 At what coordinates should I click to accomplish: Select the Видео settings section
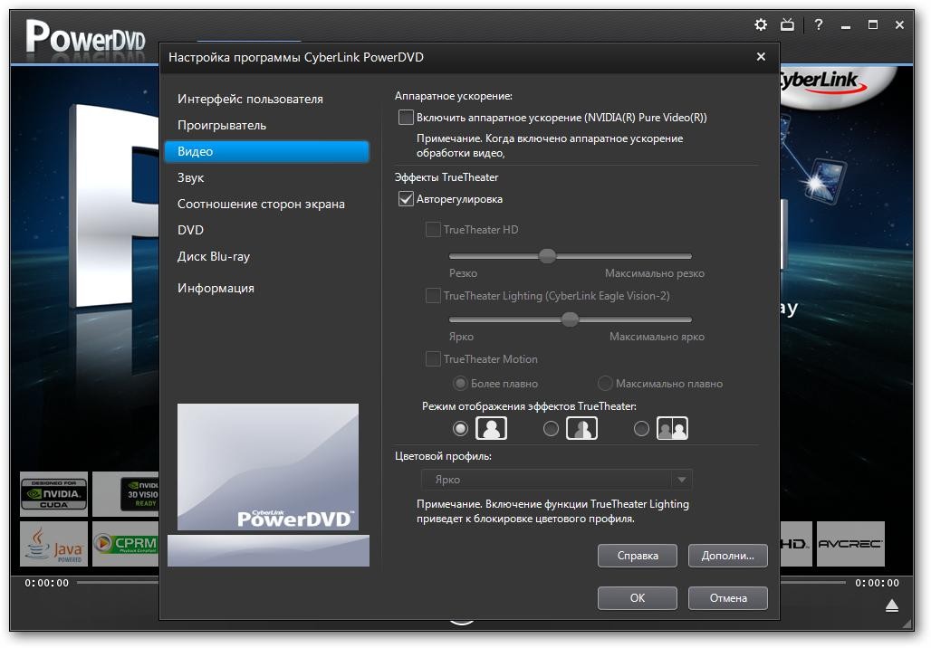pyautogui.click(x=266, y=151)
